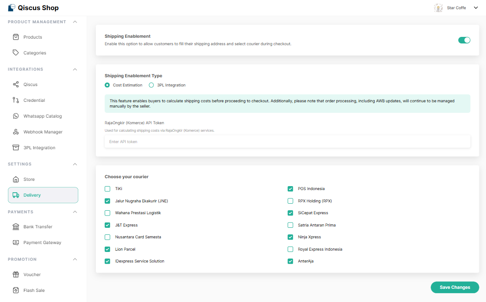
Task: Collapse the Payments section chevron
Action: pos(75,212)
